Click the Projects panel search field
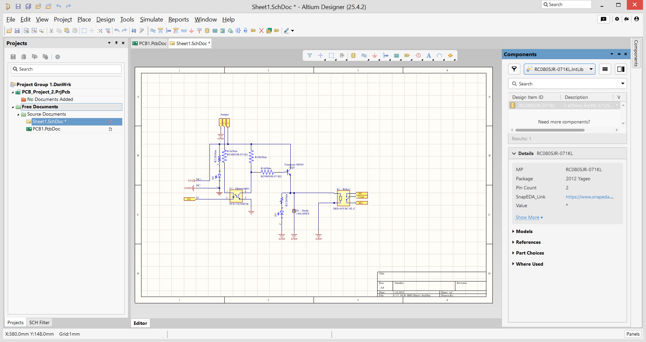 pos(66,69)
